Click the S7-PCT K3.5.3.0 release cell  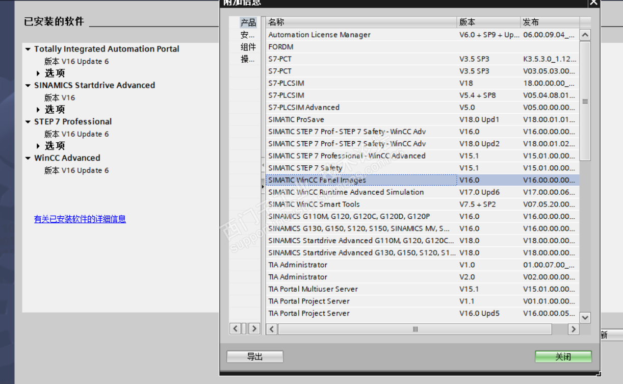tap(550, 59)
